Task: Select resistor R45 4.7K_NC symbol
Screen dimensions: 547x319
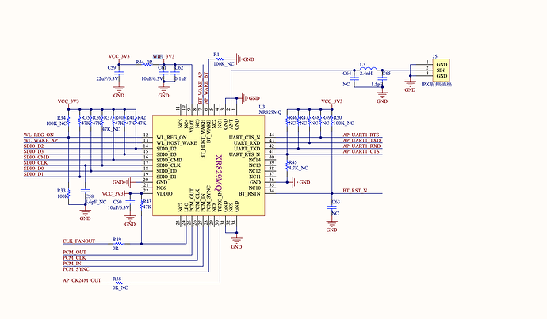Action: click(x=287, y=167)
